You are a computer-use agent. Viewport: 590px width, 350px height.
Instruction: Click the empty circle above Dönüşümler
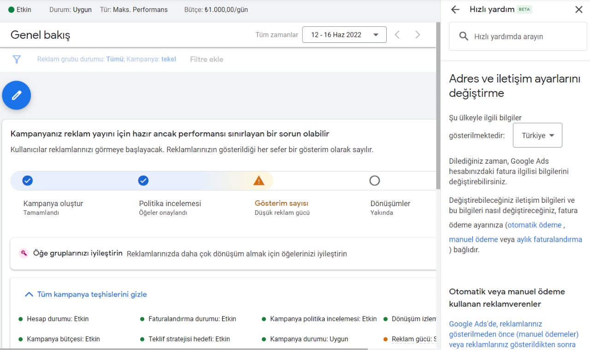(x=375, y=180)
